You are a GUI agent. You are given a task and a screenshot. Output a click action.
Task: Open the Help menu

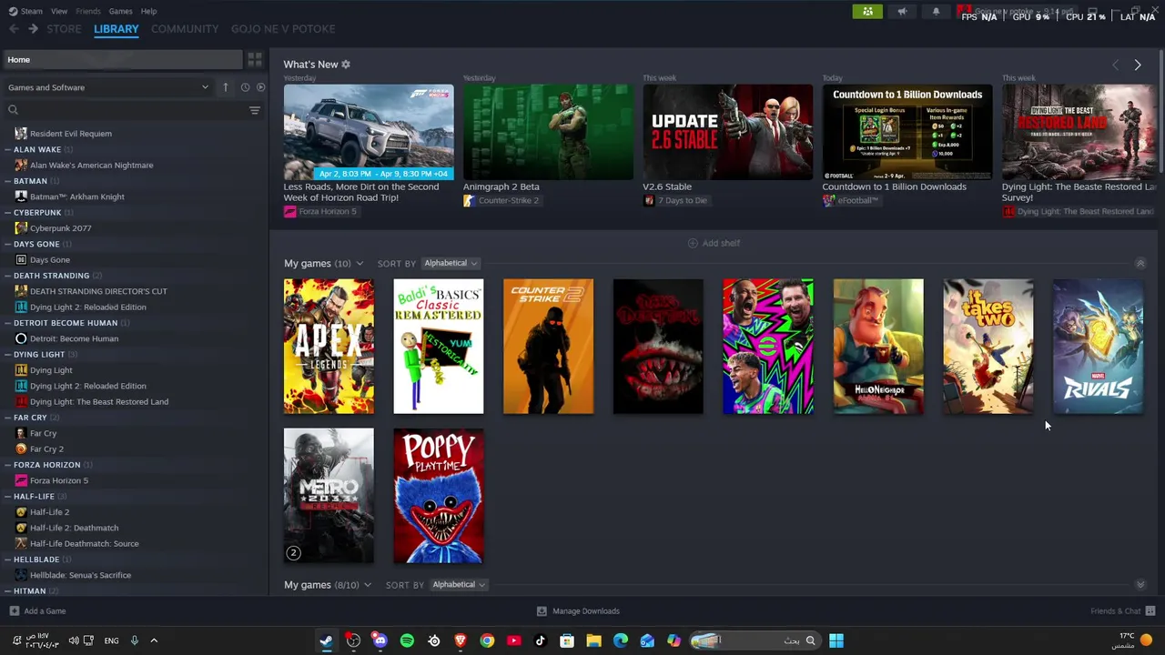pyautogui.click(x=148, y=11)
